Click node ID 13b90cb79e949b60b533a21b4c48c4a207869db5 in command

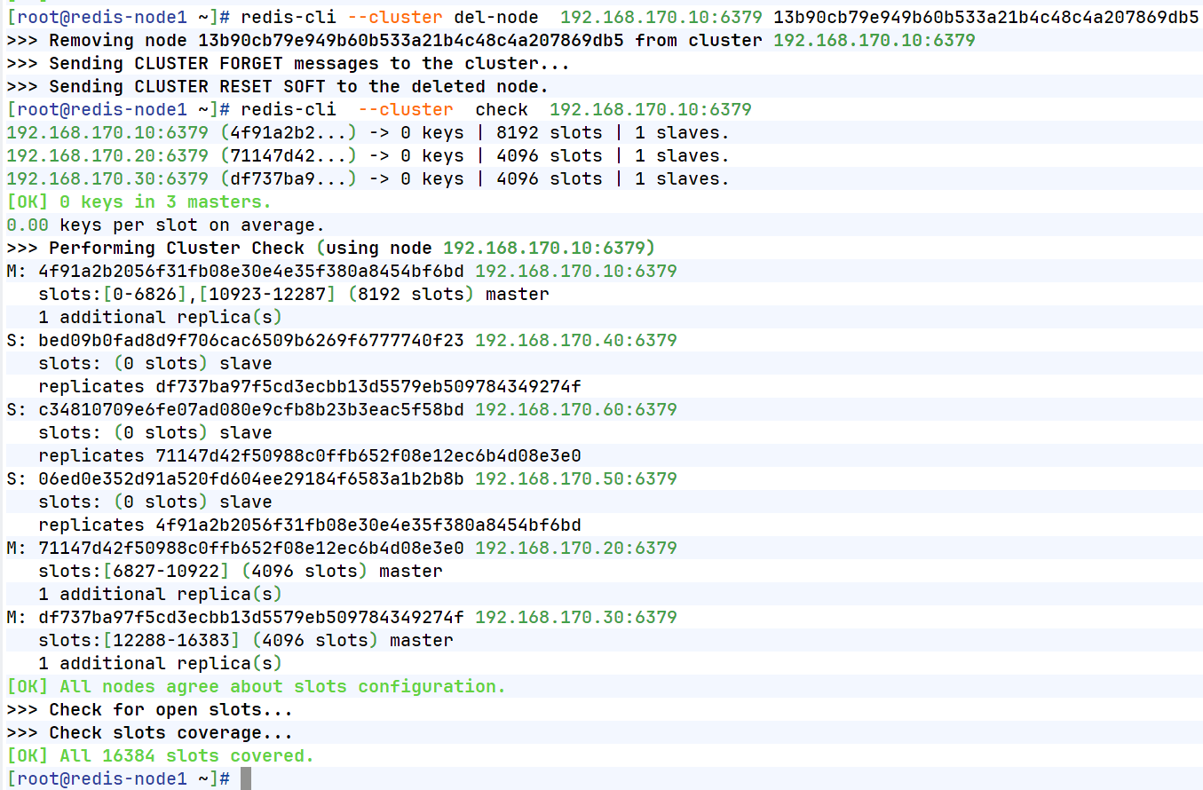(986, 17)
